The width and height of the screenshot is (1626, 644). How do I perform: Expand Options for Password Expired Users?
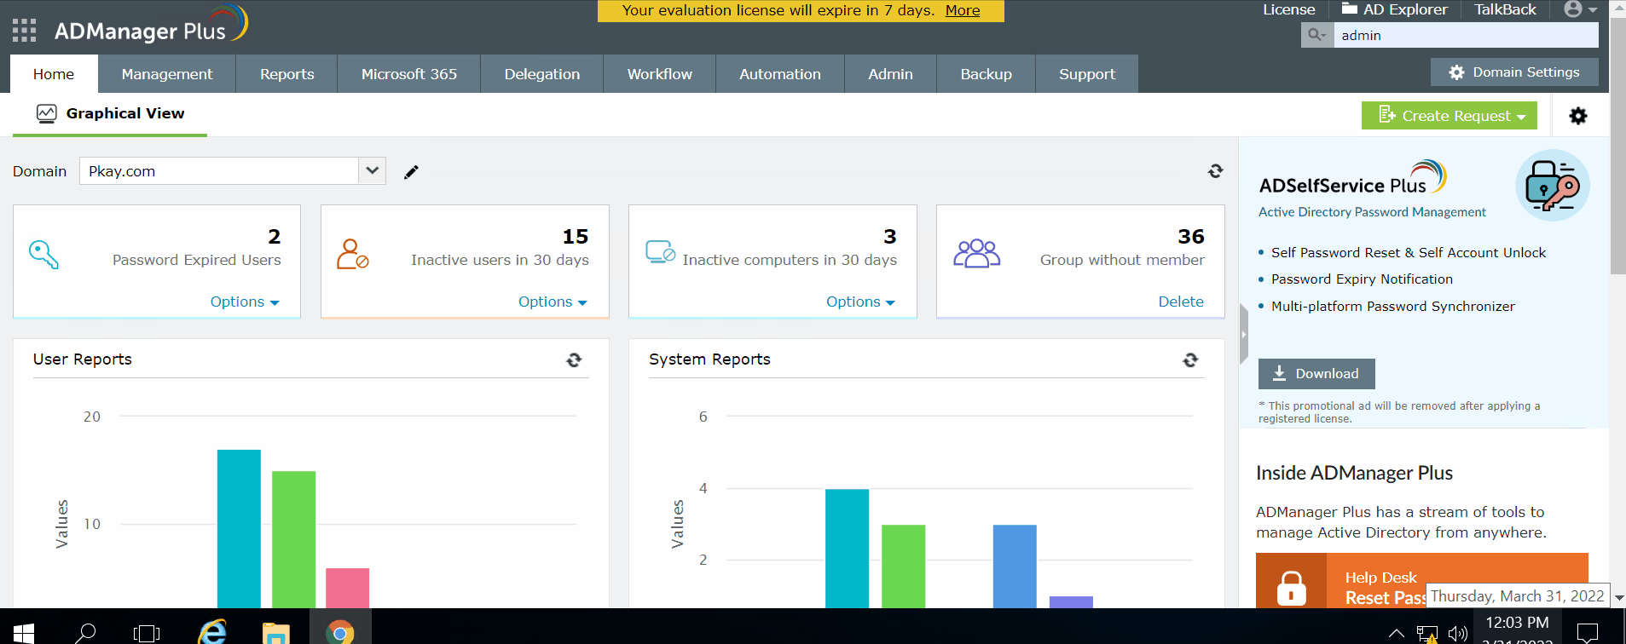click(x=245, y=302)
